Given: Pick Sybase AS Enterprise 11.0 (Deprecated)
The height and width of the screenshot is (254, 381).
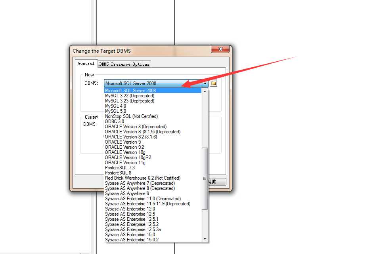Looking at the screenshot, I should point(153,199).
